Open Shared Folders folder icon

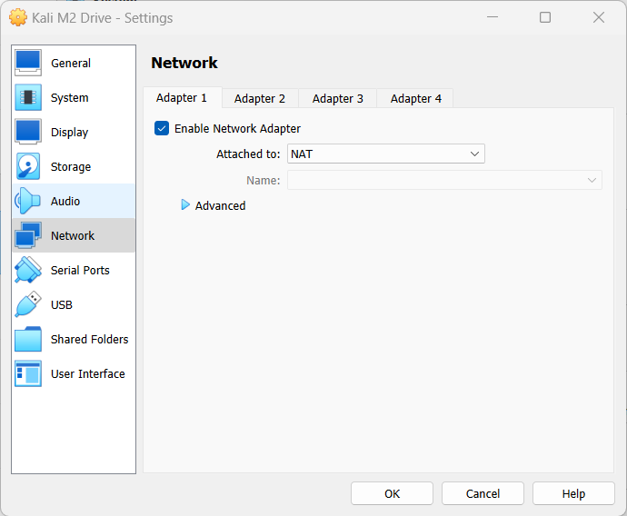point(28,339)
